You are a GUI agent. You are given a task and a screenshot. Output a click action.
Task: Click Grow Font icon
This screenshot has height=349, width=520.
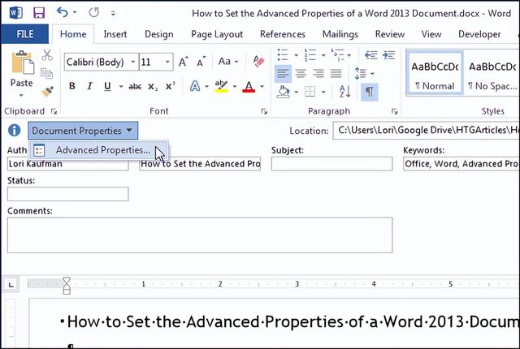(183, 62)
